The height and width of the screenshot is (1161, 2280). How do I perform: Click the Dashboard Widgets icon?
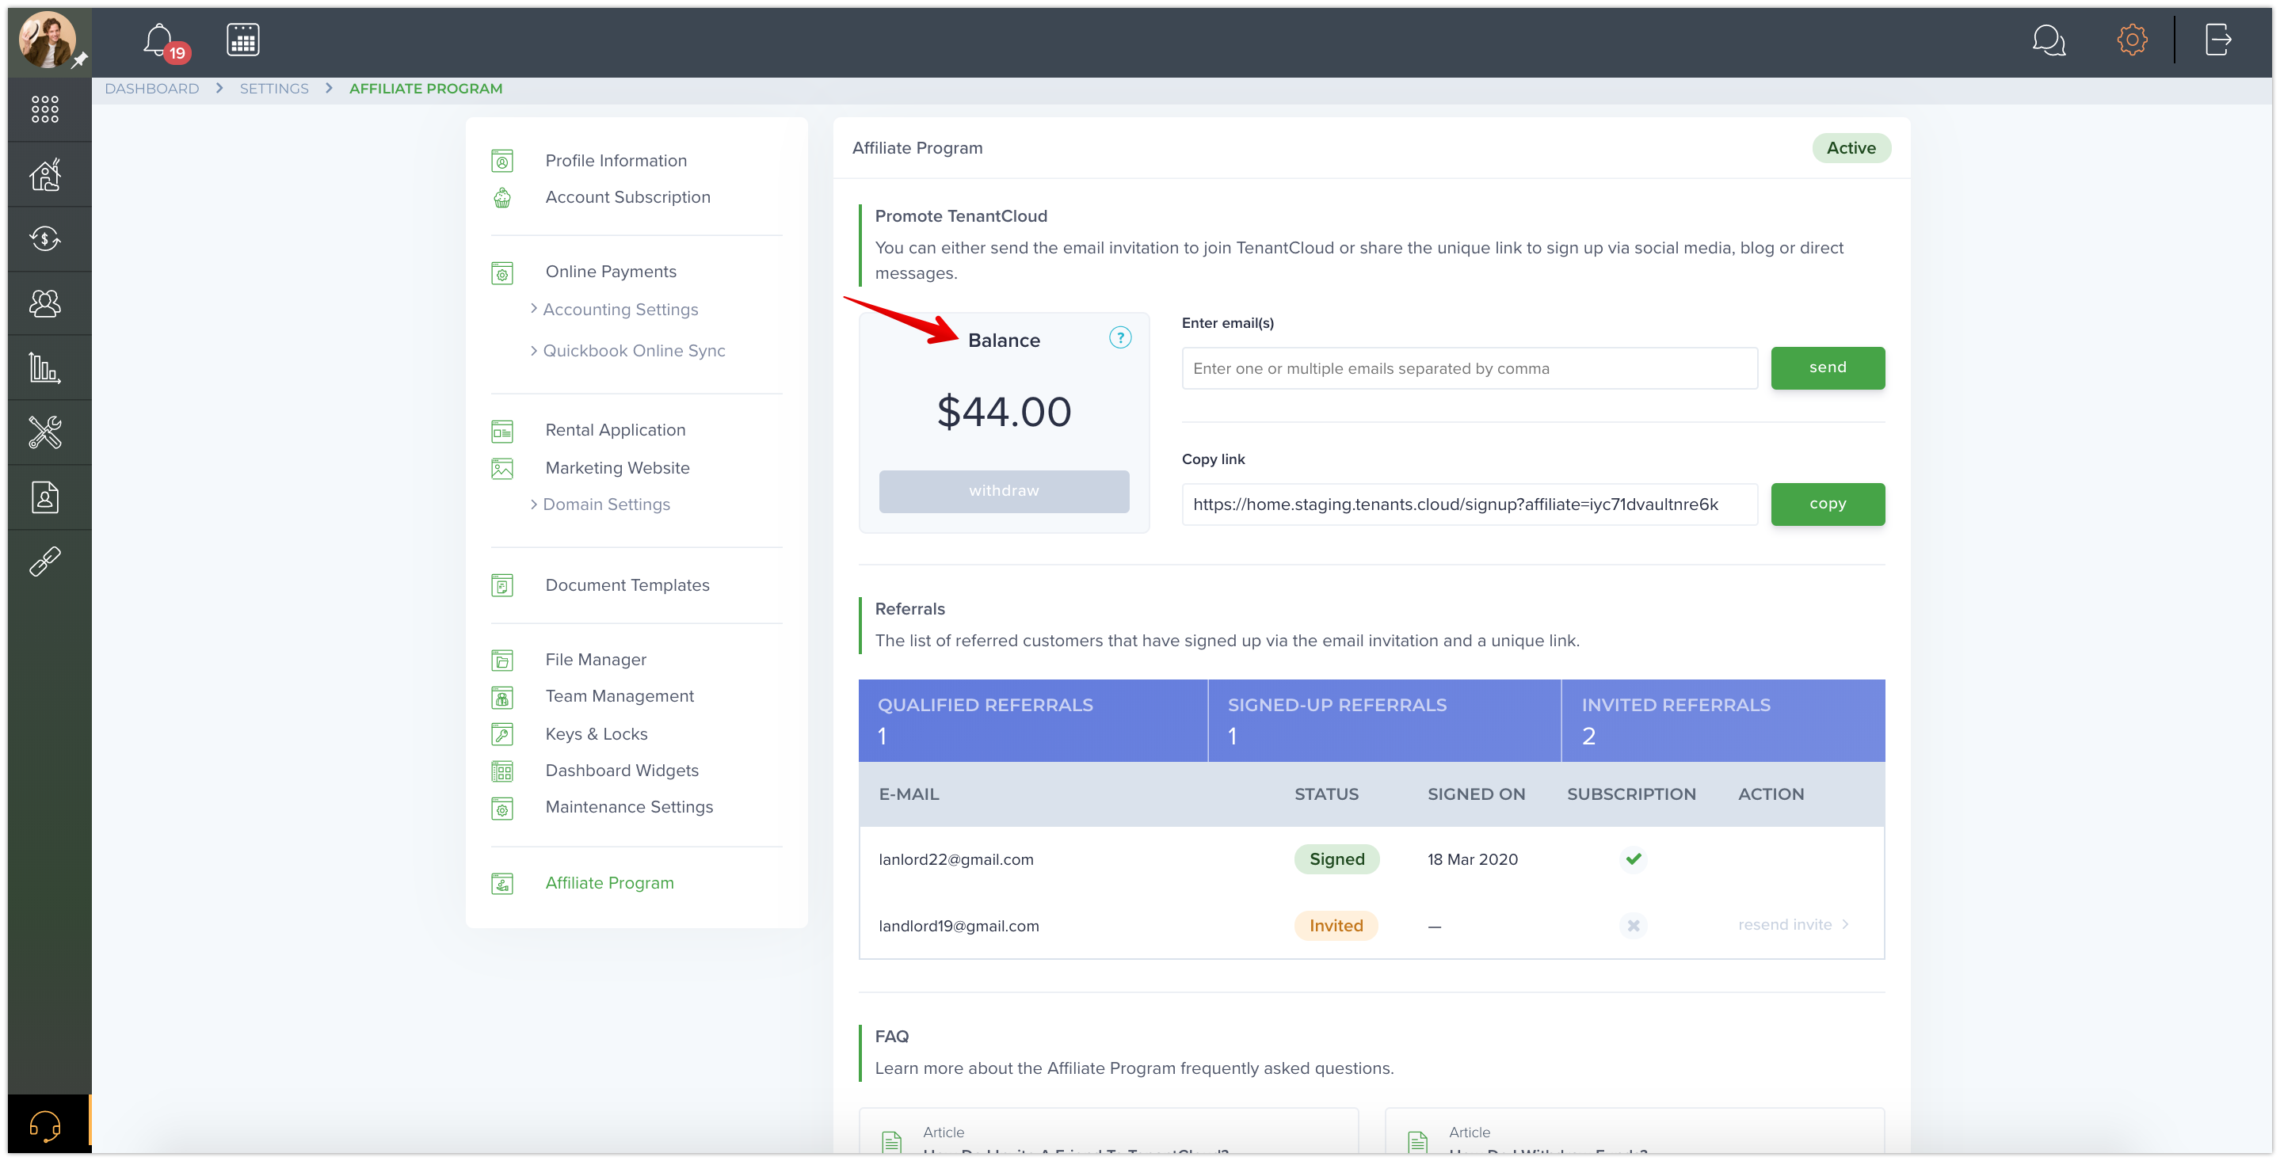coord(501,771)
